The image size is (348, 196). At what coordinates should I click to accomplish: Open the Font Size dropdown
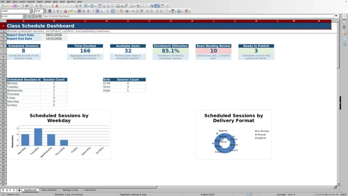pos(44,11)
